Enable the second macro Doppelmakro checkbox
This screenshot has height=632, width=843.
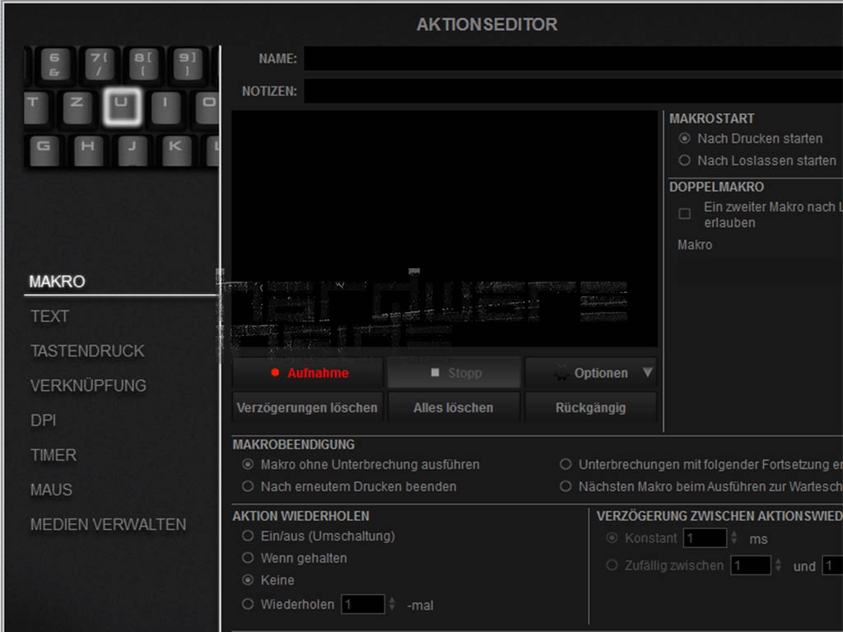click(x=684, y=214)
